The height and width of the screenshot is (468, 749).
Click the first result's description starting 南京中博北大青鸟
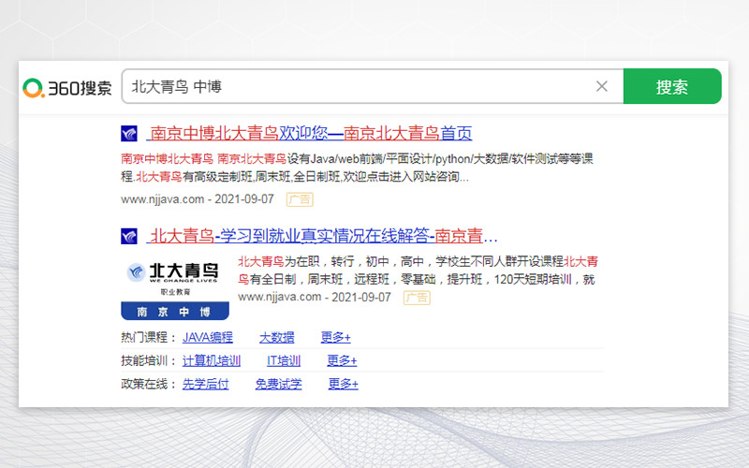[x=357, y=168]
